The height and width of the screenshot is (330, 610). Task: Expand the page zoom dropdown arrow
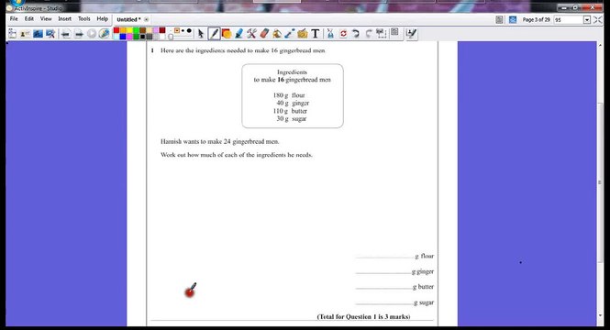coord(587,20)
